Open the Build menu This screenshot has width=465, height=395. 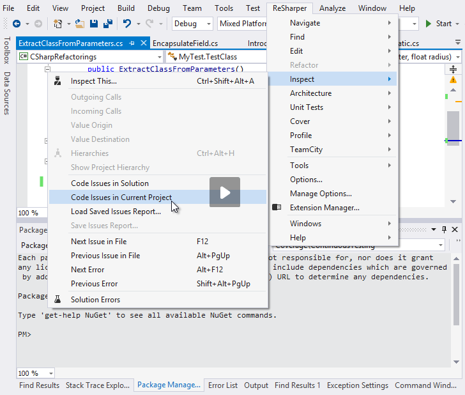click(126, 8)
